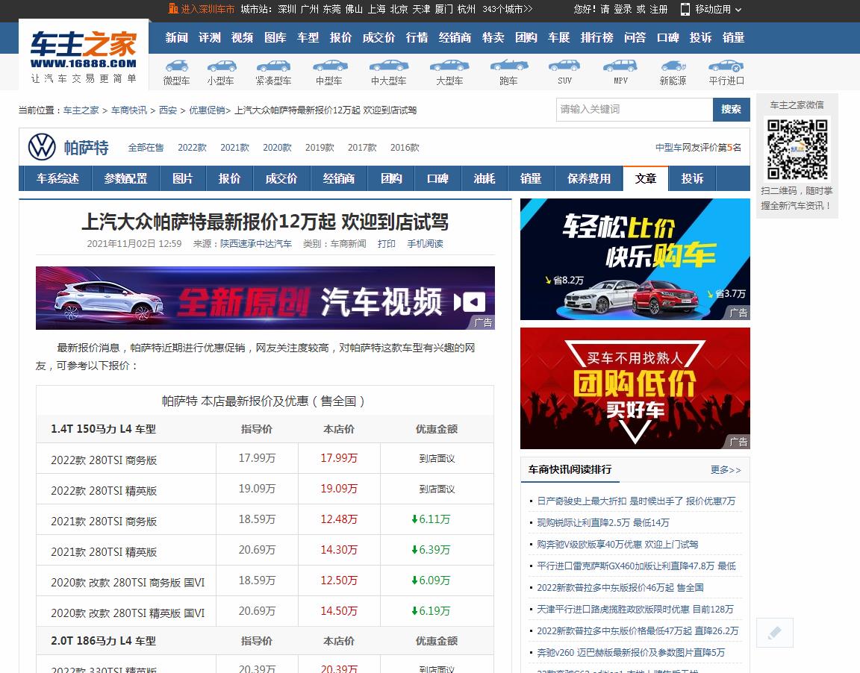Screen dimensions: 860x673
Task: Open the 团购低价买好车 red banner
Action: tap(635, 388)
